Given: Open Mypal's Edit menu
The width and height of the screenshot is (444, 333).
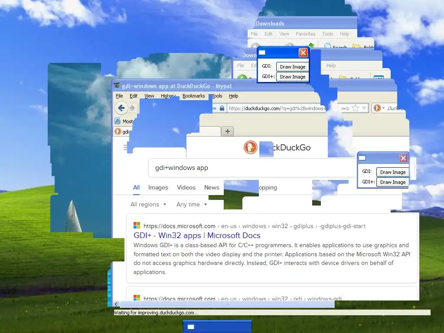Looking at the screenshot, I should pyautogui.click(x=134, y=96).
